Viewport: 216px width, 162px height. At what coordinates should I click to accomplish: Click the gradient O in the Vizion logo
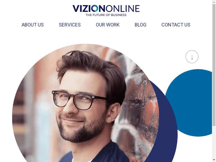point(95,9)
